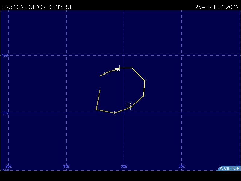Click the 95E longitude label
This screenshot has height=181, width=241.
182,167
